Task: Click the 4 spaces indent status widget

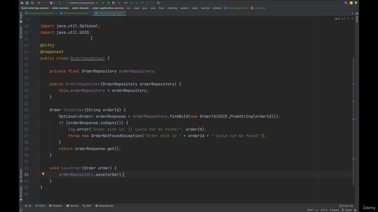Action: 334,210
